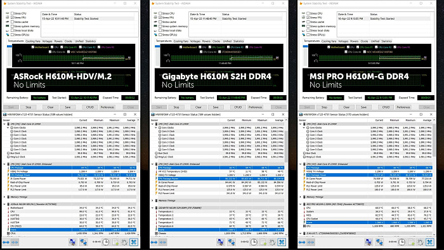Image resolution: width=444 pixels, height=250 pixels.
Task: Open remote connection monitor icon in Gigabyte HWiNFO window
Action: click(x=221, y=242)
